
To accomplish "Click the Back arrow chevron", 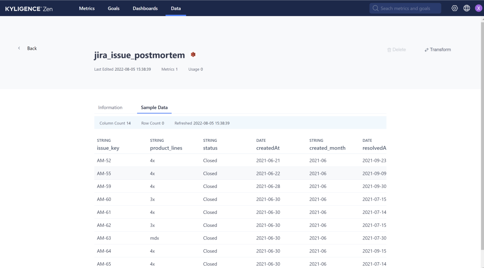I will pos(19,48).
